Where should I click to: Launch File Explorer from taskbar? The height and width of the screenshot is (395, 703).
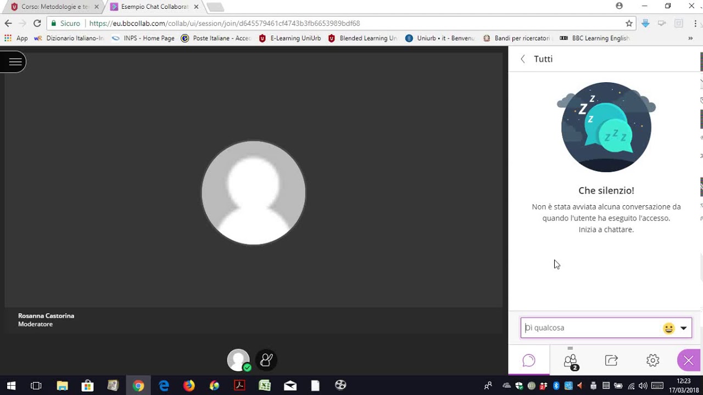coord(62,386)
